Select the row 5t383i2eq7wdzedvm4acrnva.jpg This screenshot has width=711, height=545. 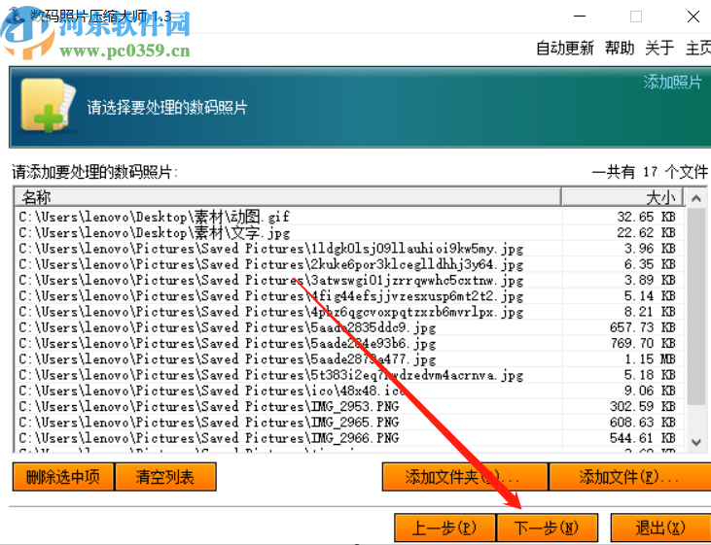tap(347, 375)
